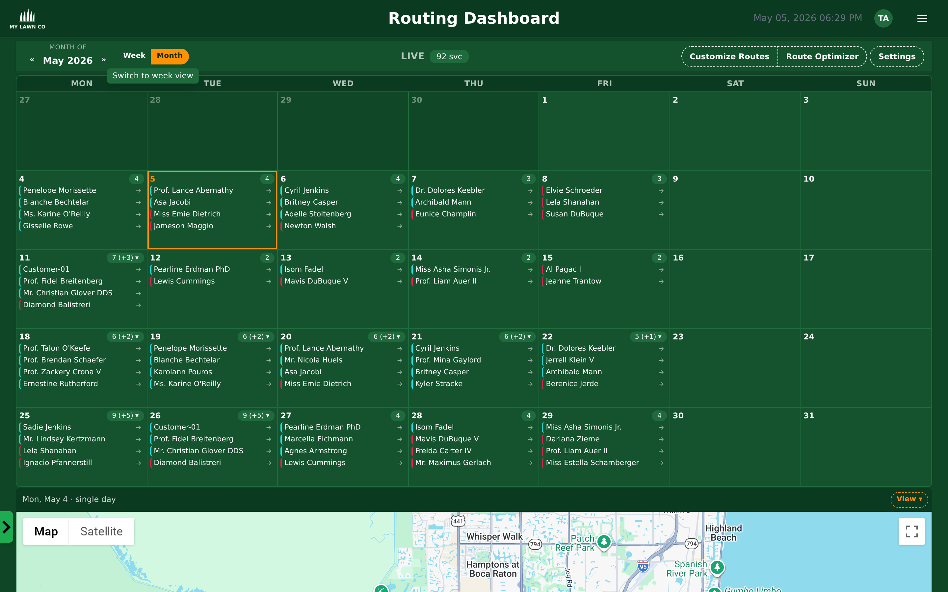Go to the next month
Viewport: 948px width, 592px height.
pos(104,60)
